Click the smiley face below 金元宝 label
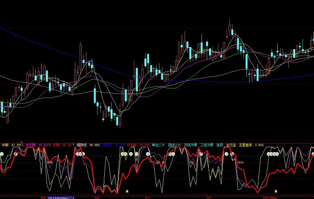The image size is (314, 199). click(226, 154)
